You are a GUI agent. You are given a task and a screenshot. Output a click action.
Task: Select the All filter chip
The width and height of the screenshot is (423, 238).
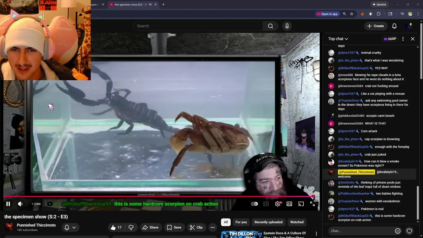[226, 222]
